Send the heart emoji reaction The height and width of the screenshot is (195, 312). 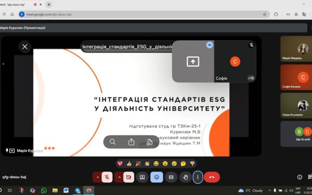tap(120, 163)
